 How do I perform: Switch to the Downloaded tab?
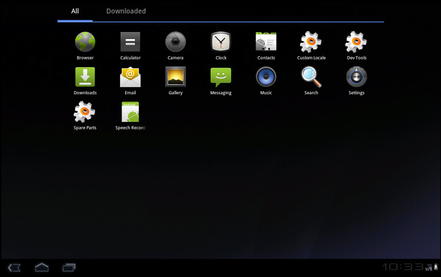126,11
